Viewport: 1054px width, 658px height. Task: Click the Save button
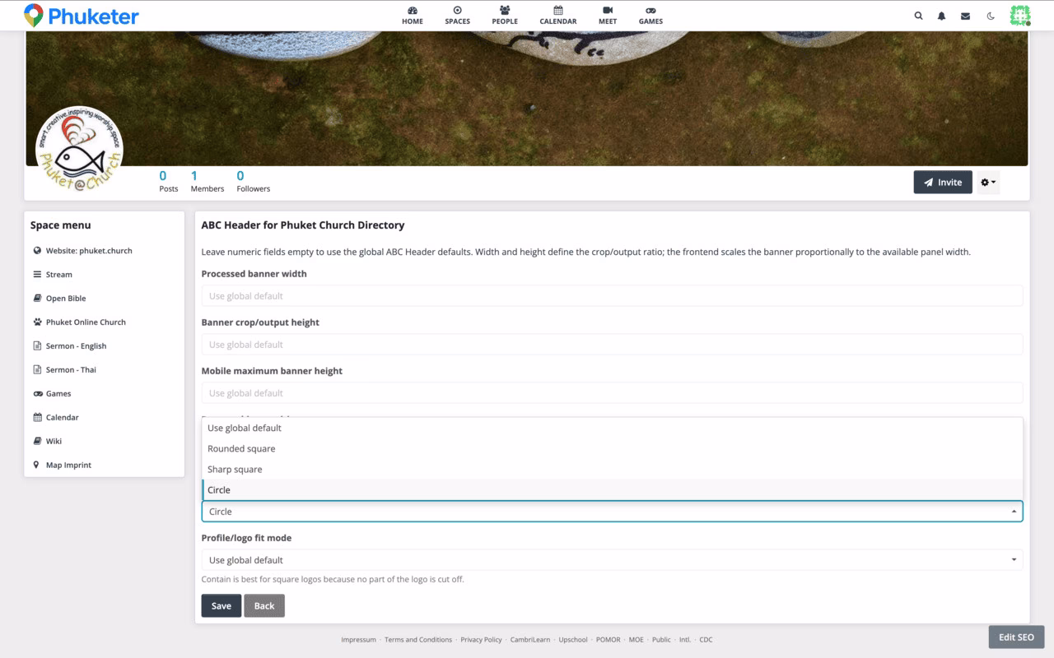click(222, 605)
